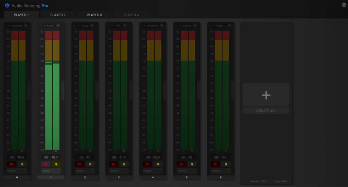Expand the side panel arrow on the Music meter
The height and width of the screenshot is (187, 348).
click(63, 90)
